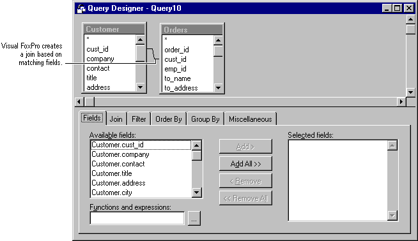Select title field in Customer table
The image size is (418, 241).
(x=110, y=78)
